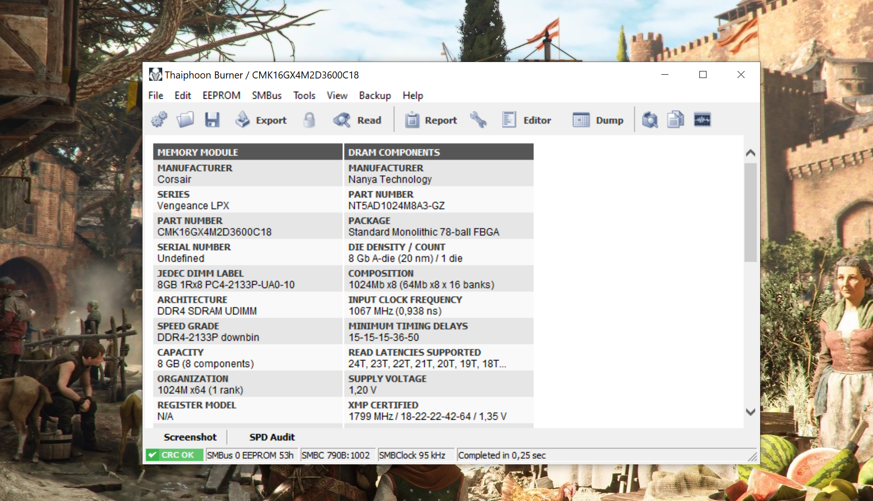Select the DRAM part number 'NT5AD1024M8A3-GZ'
The height and width of the screenshot is (501, 873).
click(397, 206)
